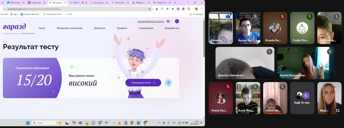
Task: Open the Гаразд logo home page
Action: [15, 27]
